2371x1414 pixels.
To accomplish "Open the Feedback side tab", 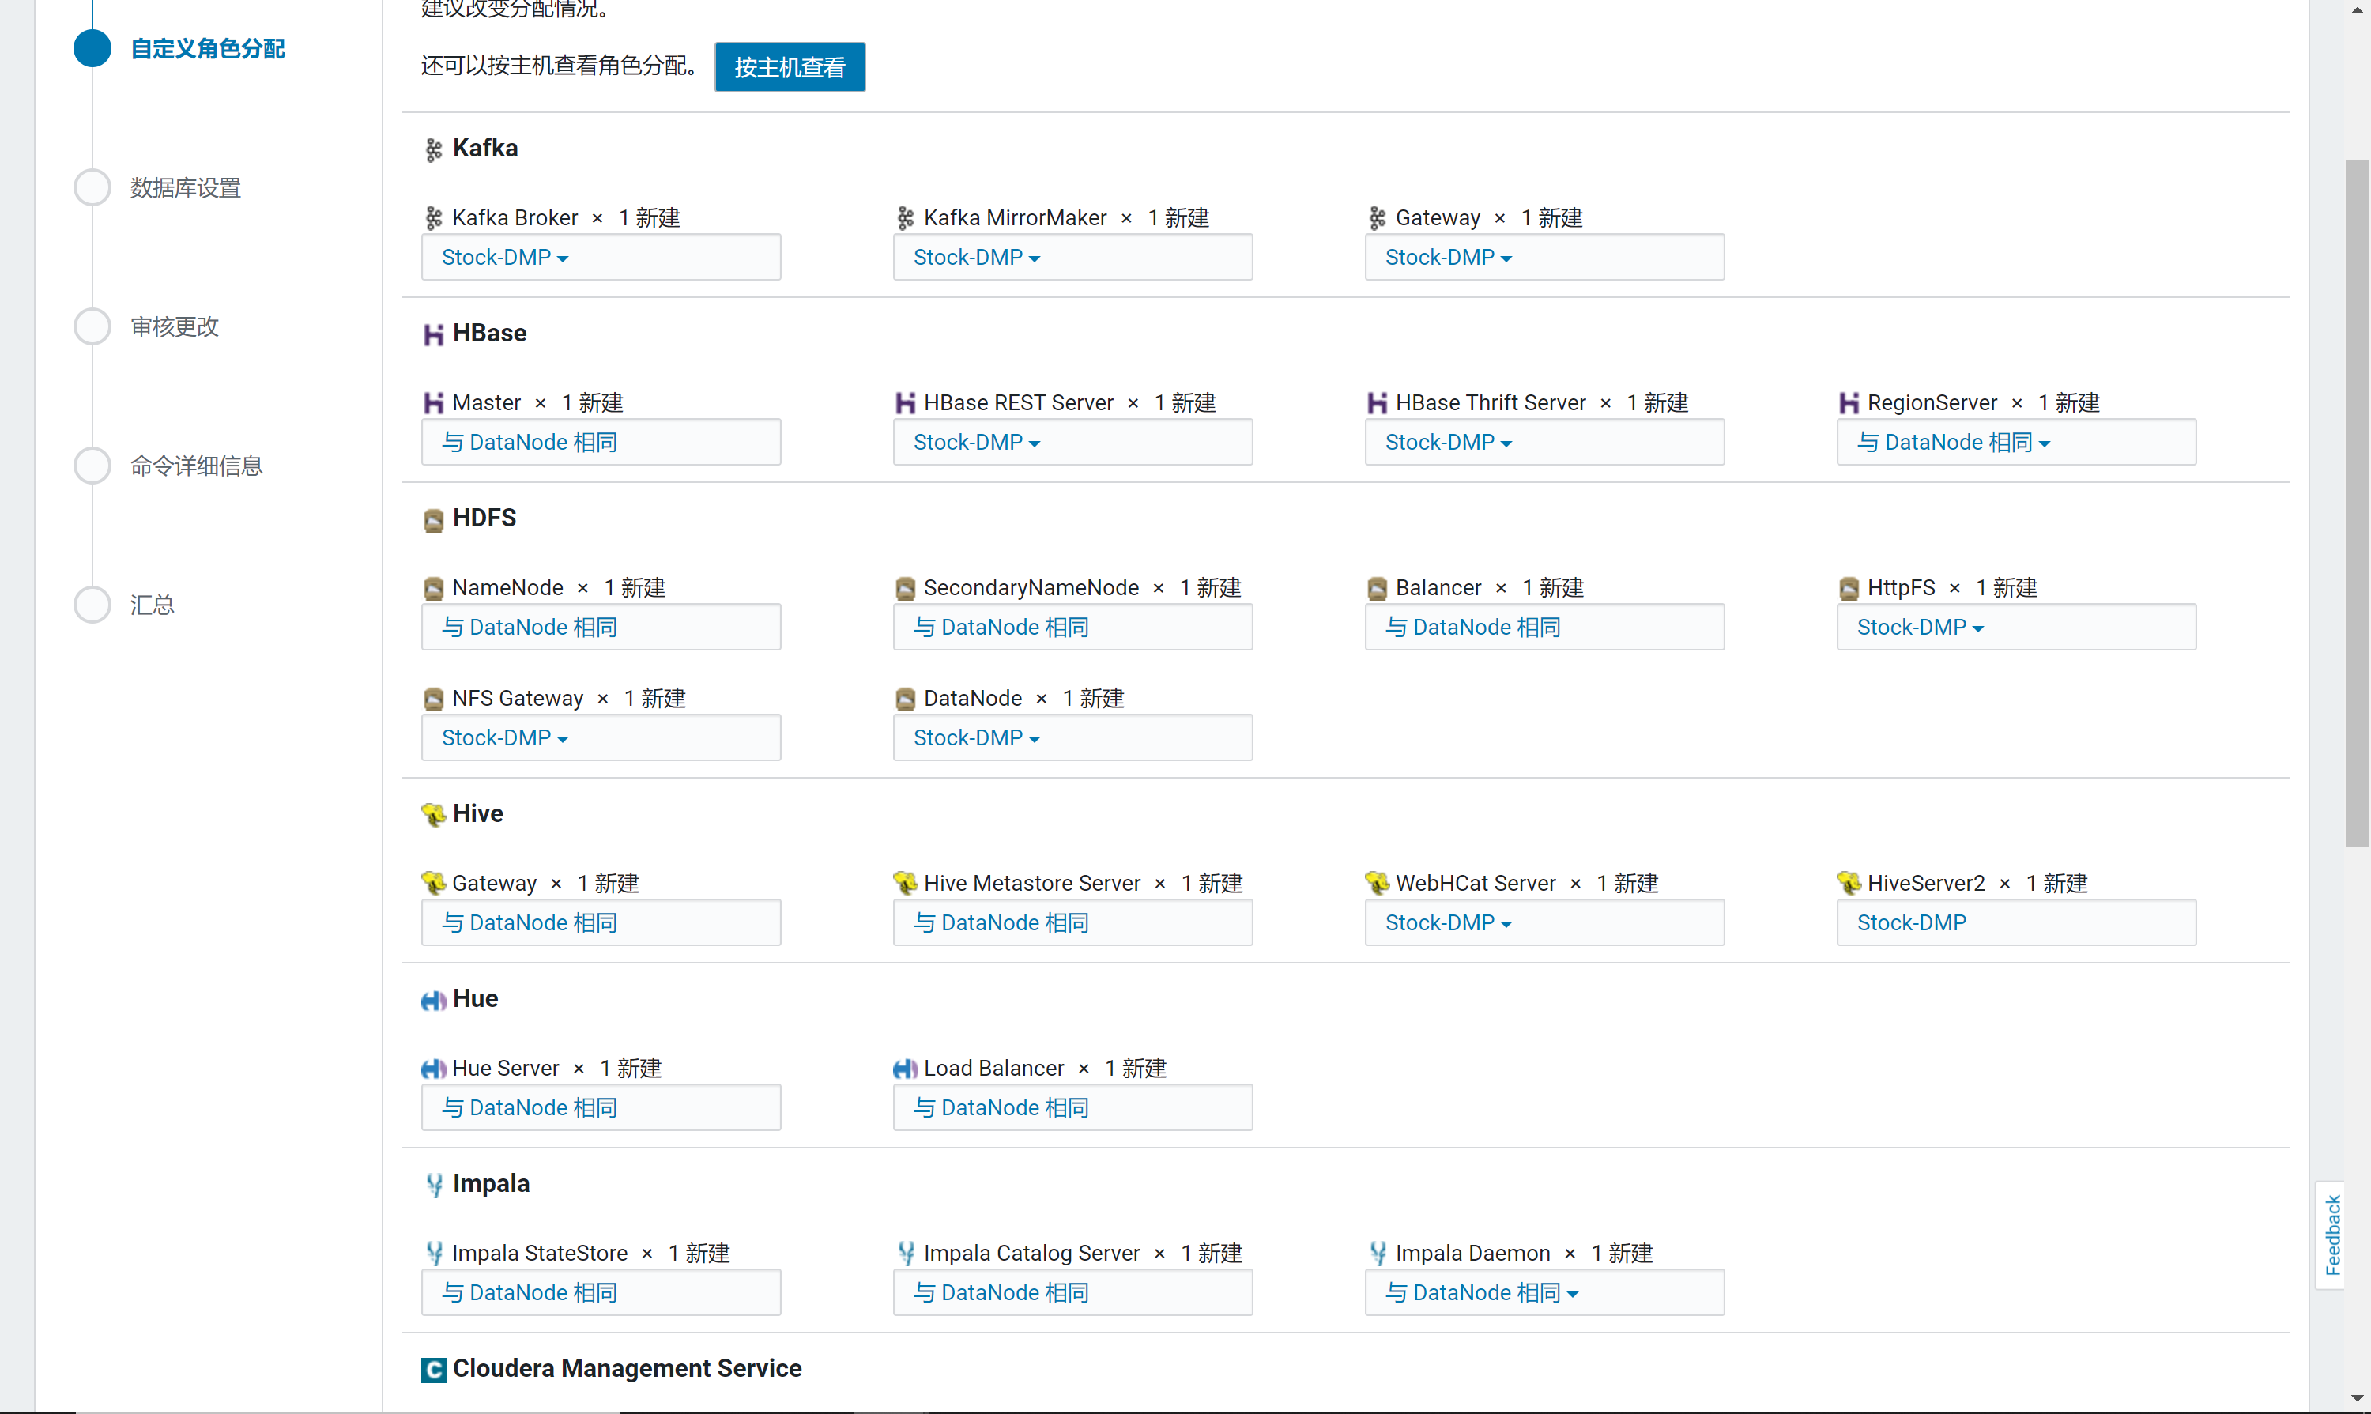I will point(2332,1236).
